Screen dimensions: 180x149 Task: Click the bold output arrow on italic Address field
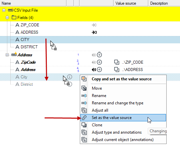coord(94,70)
